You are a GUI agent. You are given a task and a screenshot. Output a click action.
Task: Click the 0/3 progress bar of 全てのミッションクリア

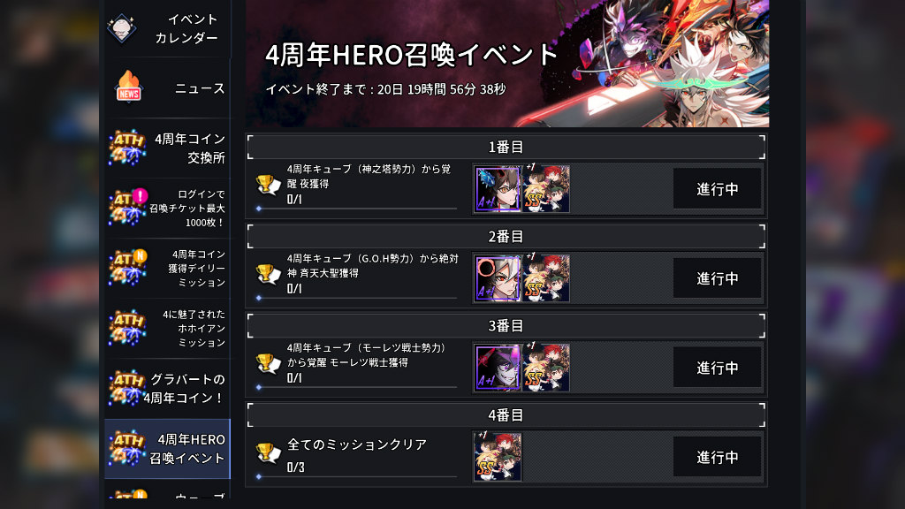(357, 476)
